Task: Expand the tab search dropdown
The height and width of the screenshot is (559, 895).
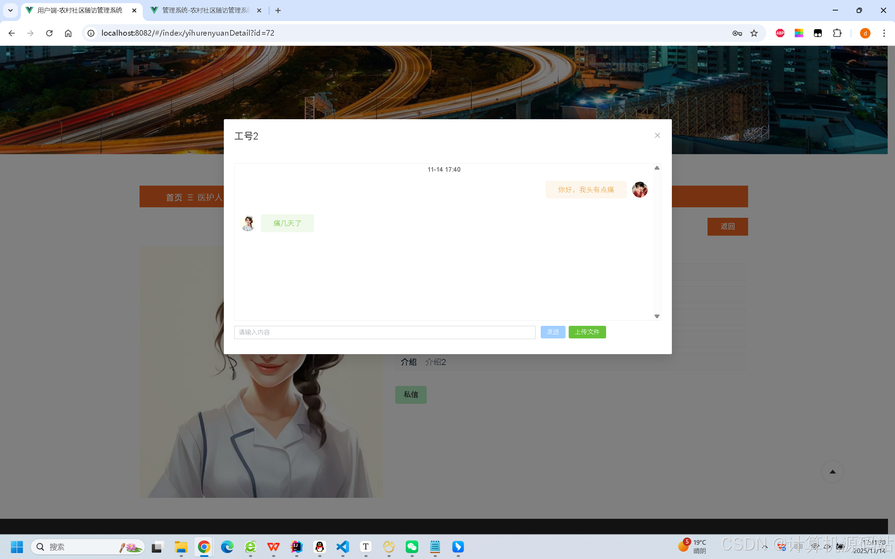Action: pyautogui.click(x=10, y=10)
